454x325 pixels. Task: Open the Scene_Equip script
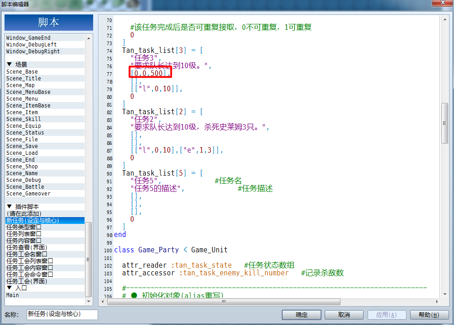pos(45,126)
